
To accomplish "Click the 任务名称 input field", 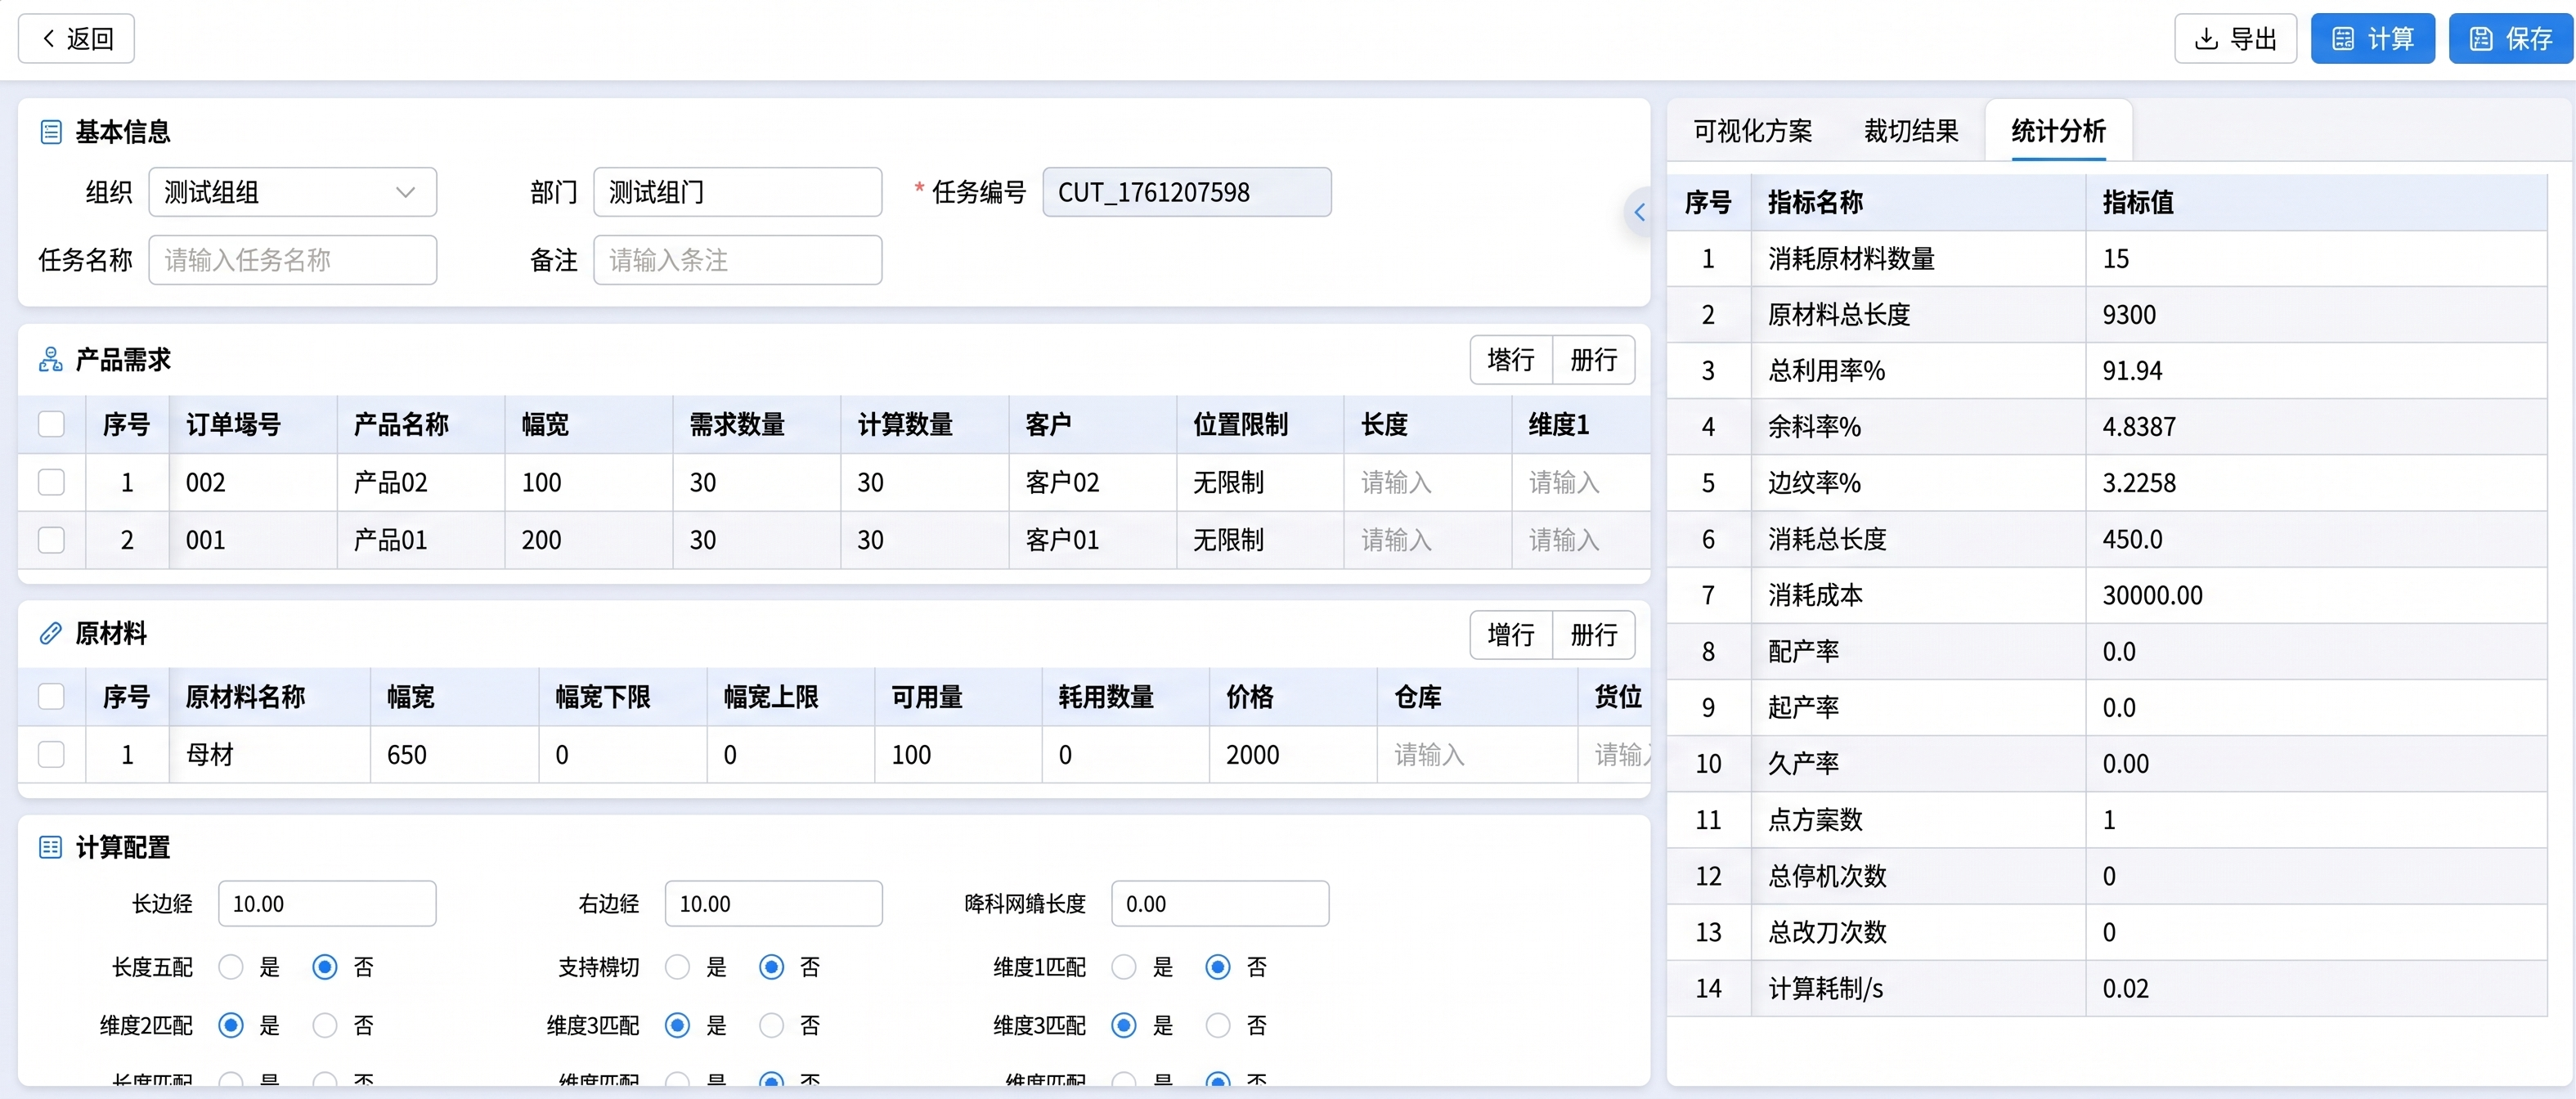I will pos(293,260).
